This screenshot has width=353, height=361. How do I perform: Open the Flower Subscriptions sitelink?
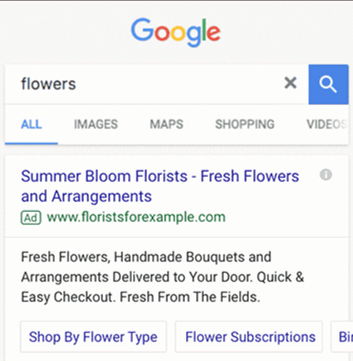[x=250, y=337]
